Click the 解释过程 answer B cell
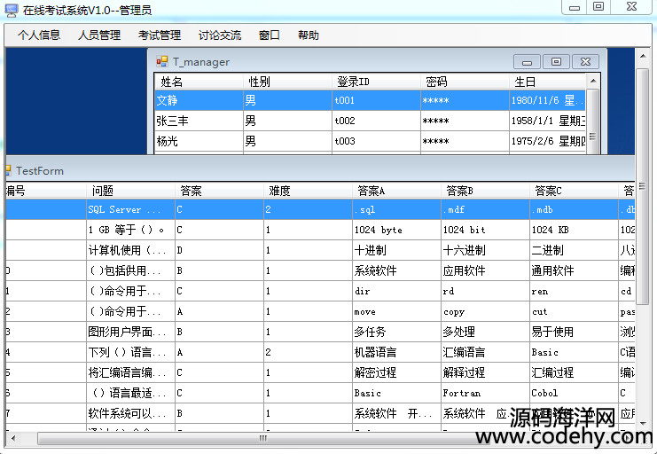 [x=486, y=372]
